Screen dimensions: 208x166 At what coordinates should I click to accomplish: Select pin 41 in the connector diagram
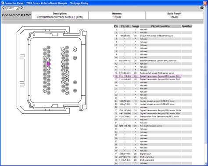67,72
